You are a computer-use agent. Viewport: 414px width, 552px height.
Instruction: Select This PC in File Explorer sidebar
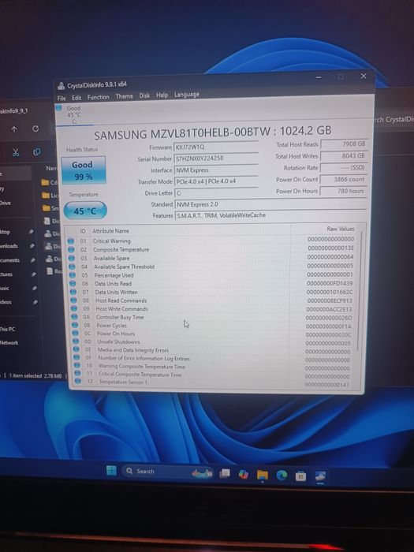pyautogui.click(x=7, y=329)
